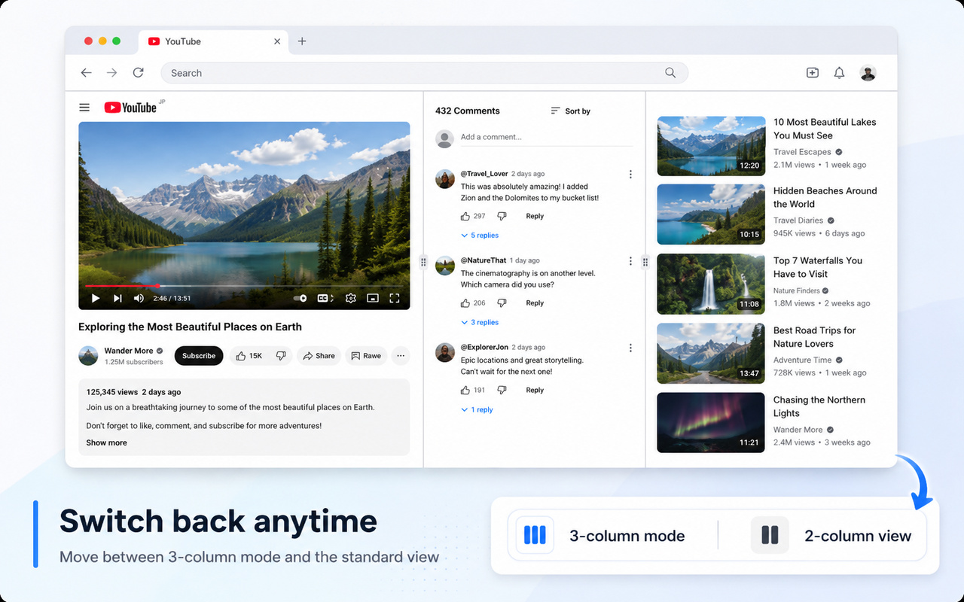Go back with the browser back arrow
Image resolution: width=964 pixels, height=602 pixels.
(86, 73)
